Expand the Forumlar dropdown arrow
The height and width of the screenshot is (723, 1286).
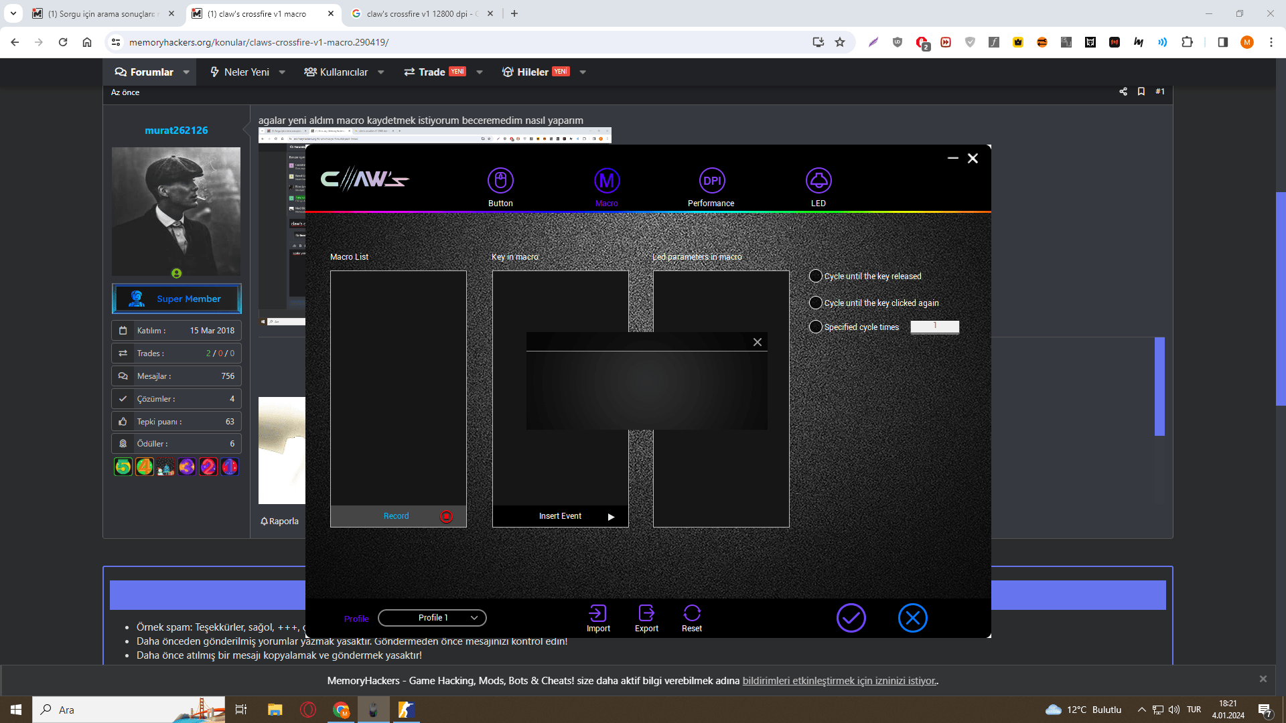point(186,72)
